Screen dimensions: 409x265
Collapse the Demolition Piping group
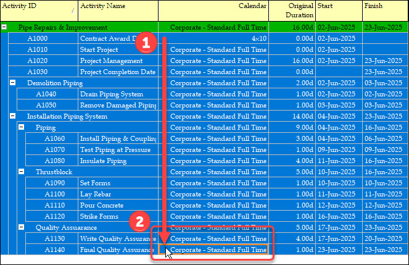13,82
